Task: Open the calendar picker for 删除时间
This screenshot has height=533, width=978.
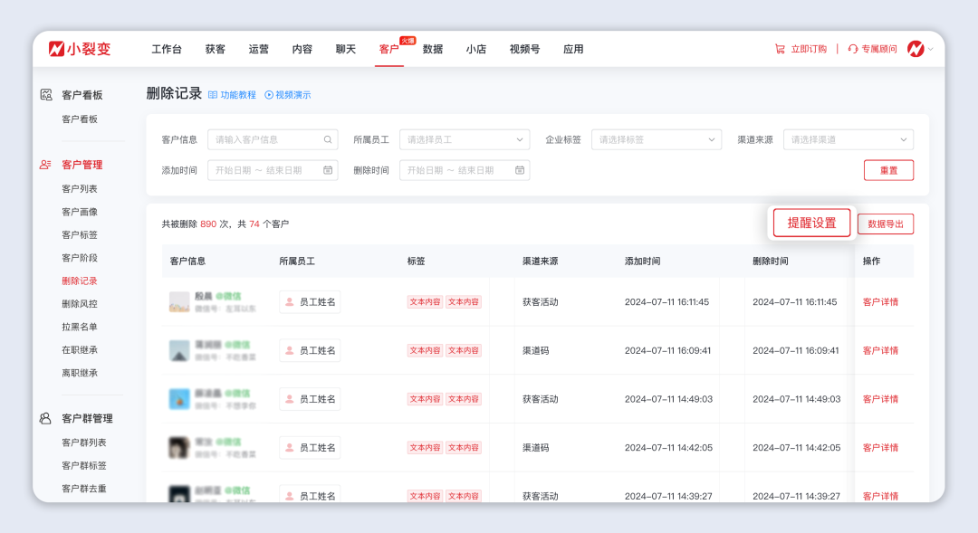Action: (520, 170)
